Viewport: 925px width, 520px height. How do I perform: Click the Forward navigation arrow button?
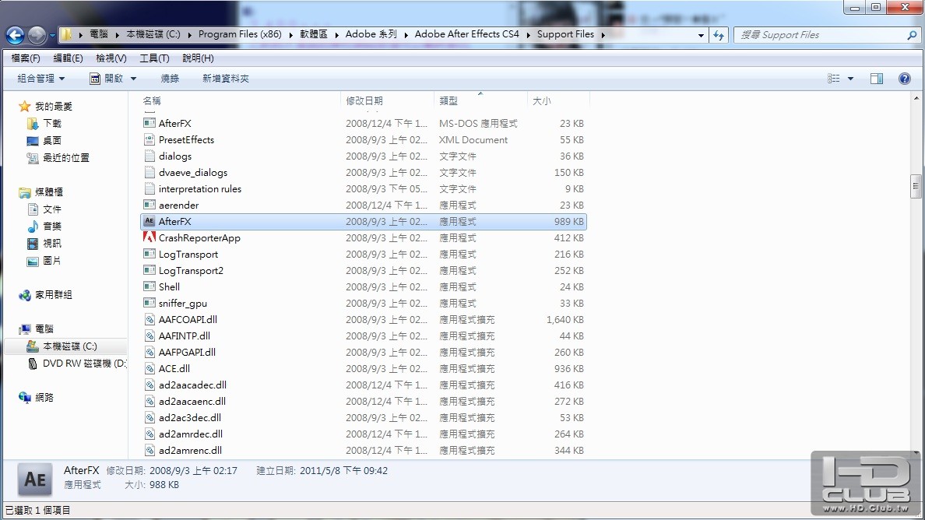(x=37, y=35)
